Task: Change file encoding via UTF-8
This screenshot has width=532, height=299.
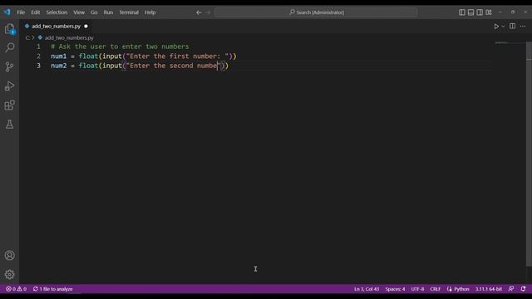Action: 417,289
